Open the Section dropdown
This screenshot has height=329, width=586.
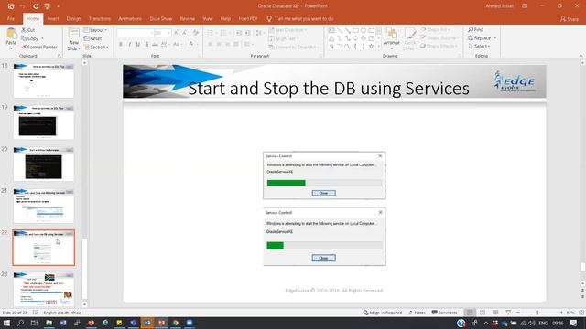pyautogui.click(x=96, y=47)
